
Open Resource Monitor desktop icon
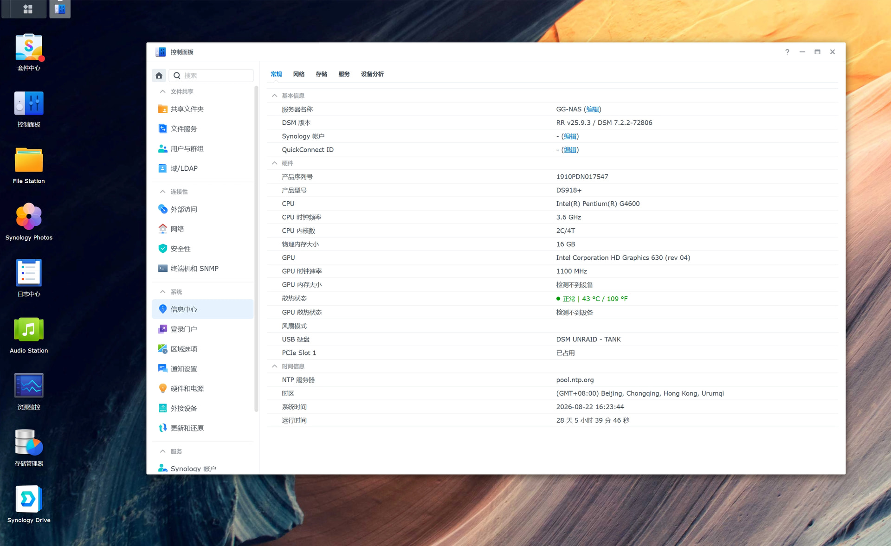click(x=29, y=385)
